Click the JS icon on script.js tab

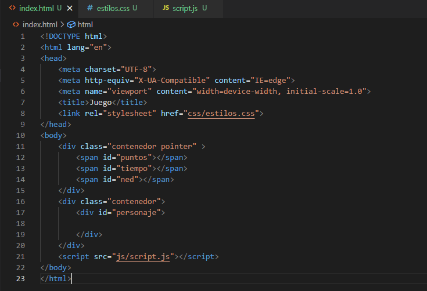[166, 8]
